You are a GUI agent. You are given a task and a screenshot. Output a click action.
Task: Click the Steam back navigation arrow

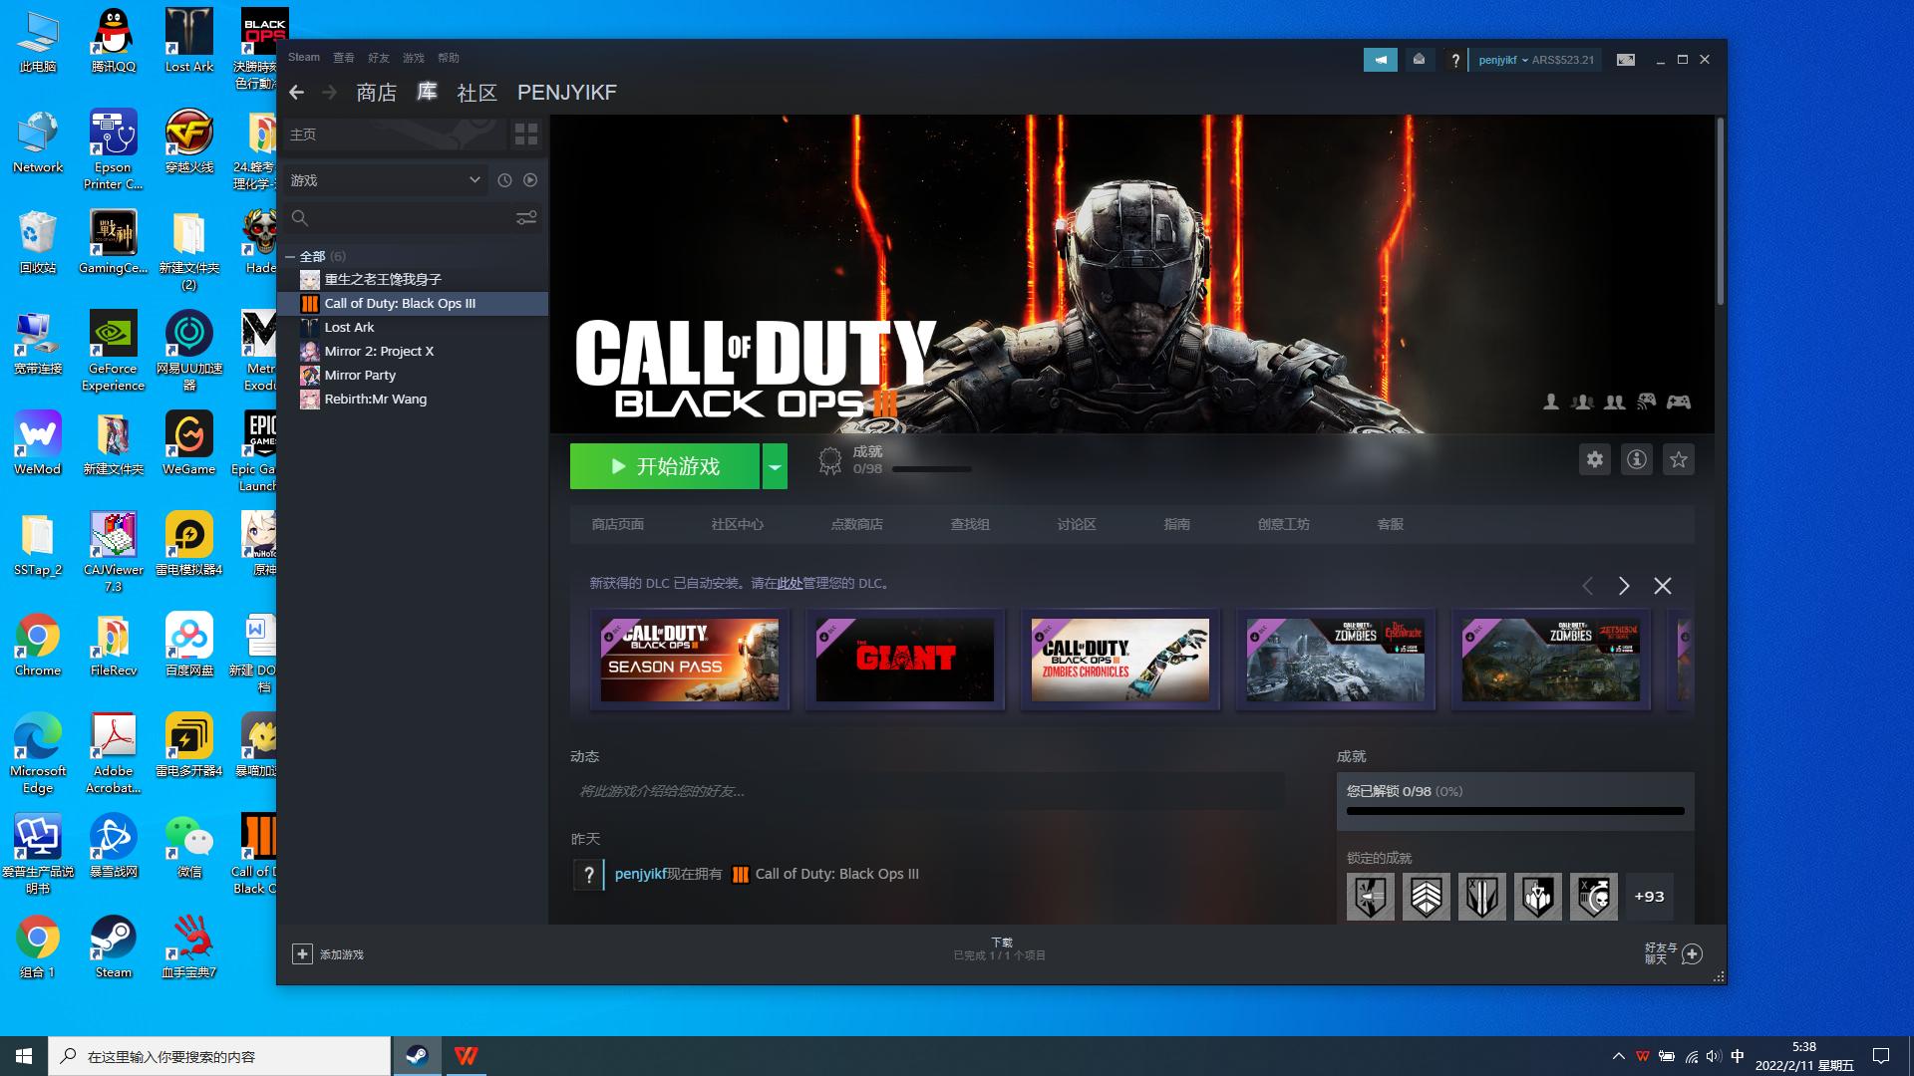point(296,93)
